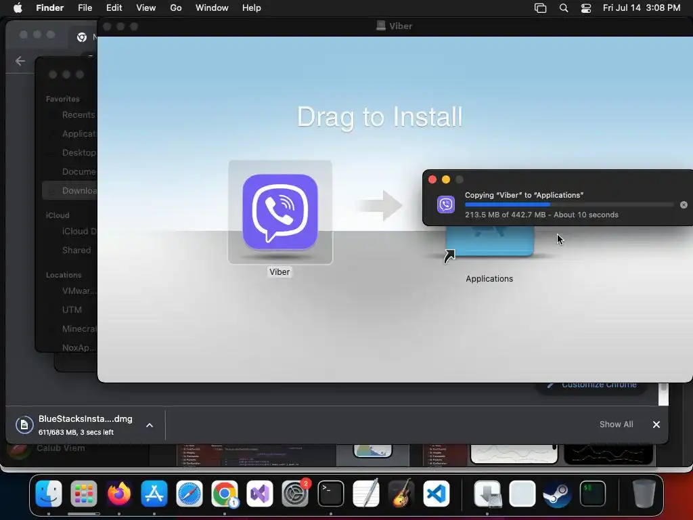Click the Viber app icon in installer

[280, 212]
